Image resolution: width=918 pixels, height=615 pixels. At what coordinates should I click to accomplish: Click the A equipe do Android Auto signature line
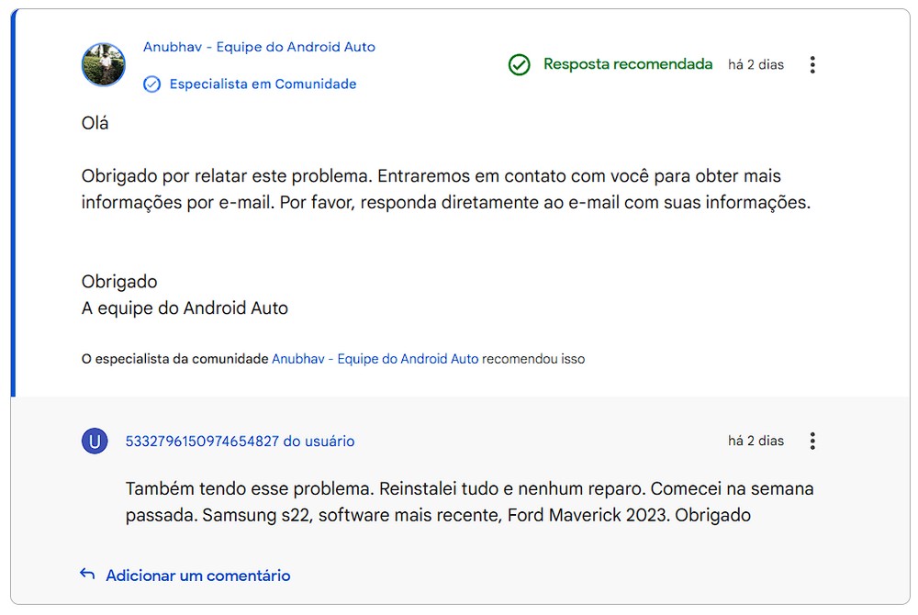(x=185, y=307)
